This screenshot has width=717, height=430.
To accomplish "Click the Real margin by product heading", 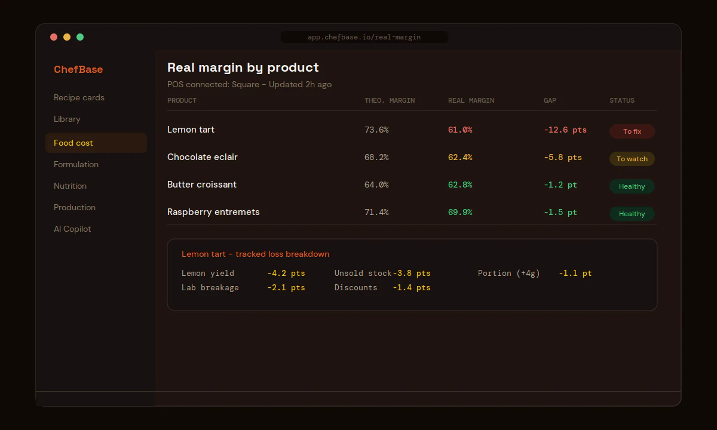I will [243, 67].
